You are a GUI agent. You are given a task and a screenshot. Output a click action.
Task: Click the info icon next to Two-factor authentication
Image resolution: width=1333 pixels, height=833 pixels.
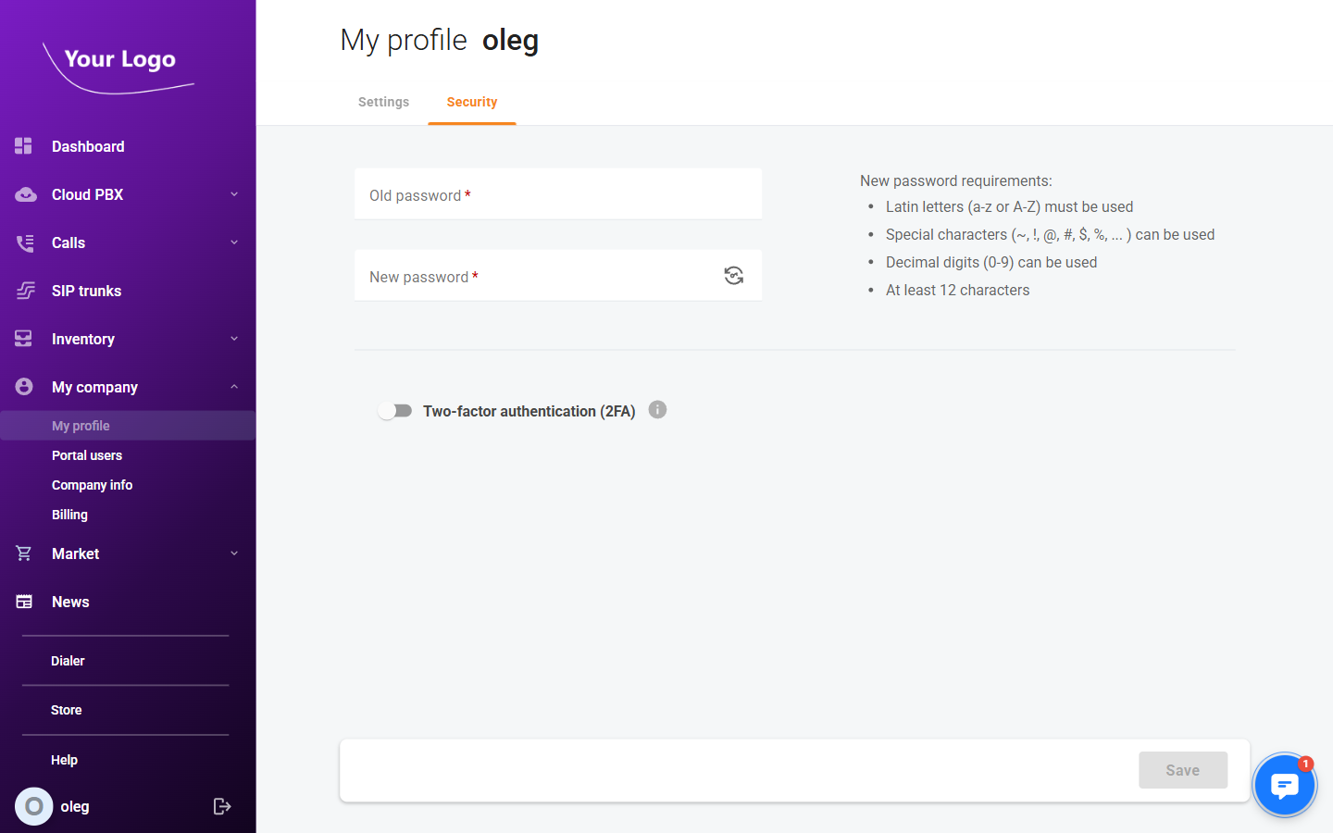(x=657, y=409)
